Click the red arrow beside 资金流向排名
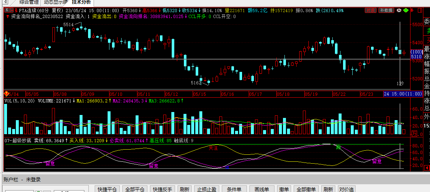This screenshot has width=430, height=192. point(8,17)
